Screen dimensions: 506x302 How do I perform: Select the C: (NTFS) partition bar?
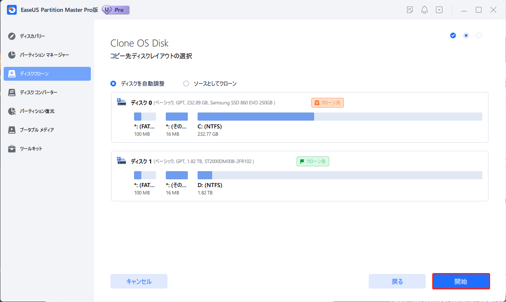255,116
